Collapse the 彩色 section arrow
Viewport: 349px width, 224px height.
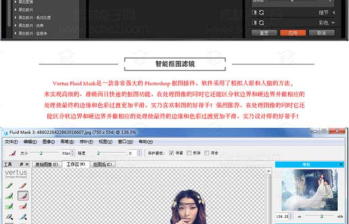[333, 23]
